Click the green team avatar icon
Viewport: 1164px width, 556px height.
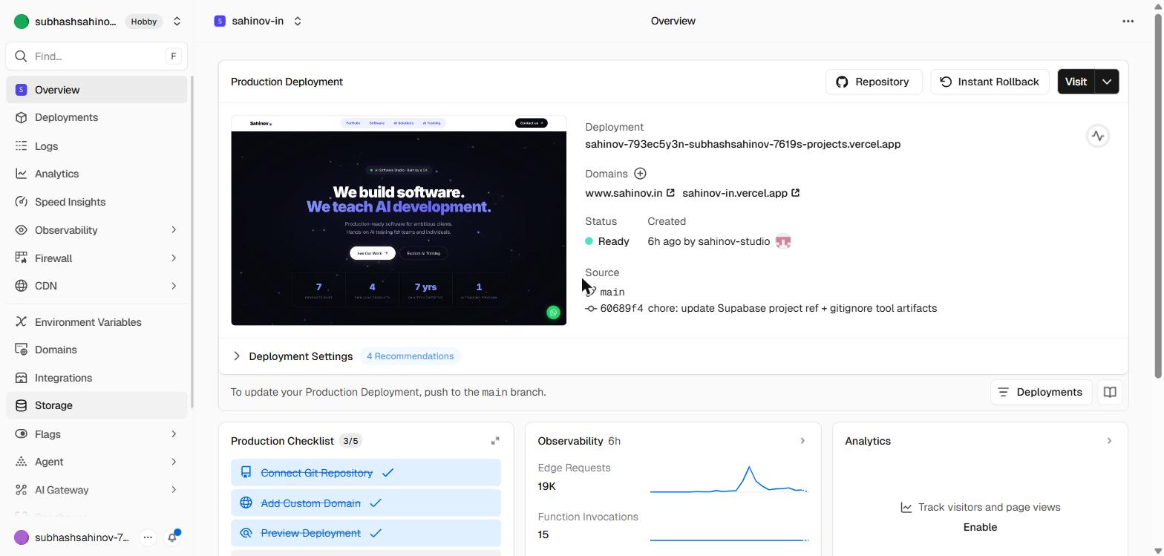pyautogui.click(x=21, y=22)
